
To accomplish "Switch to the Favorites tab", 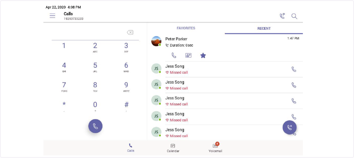I will (x=186, y=28).
